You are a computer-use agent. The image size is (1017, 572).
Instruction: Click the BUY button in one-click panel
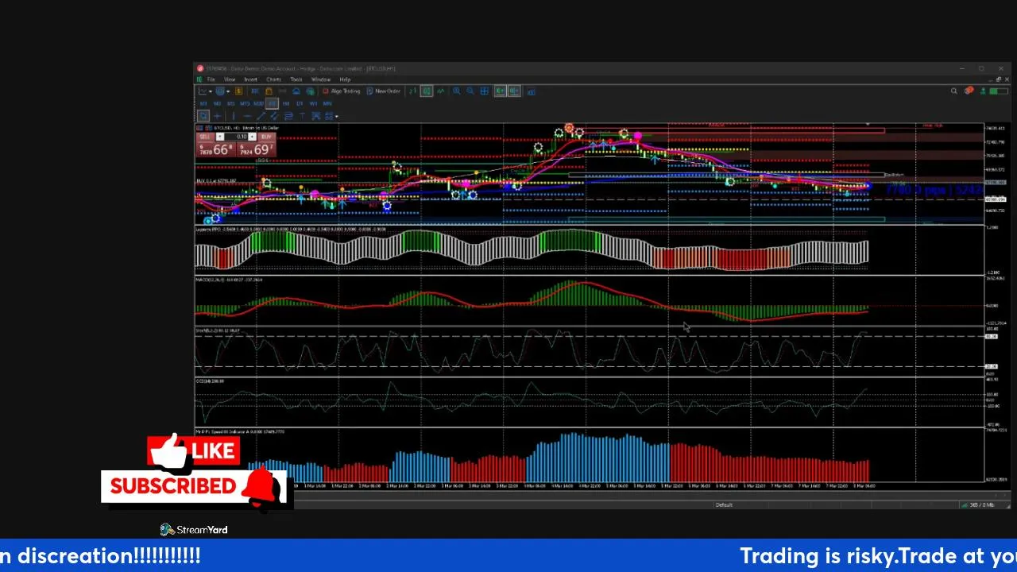coord(266,137)
